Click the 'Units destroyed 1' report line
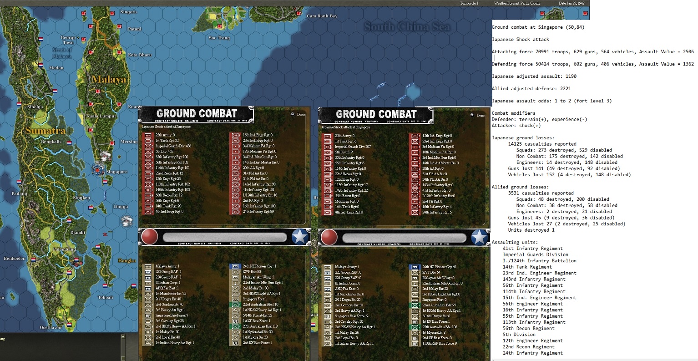The image size is (698, 361). [531, 230]
